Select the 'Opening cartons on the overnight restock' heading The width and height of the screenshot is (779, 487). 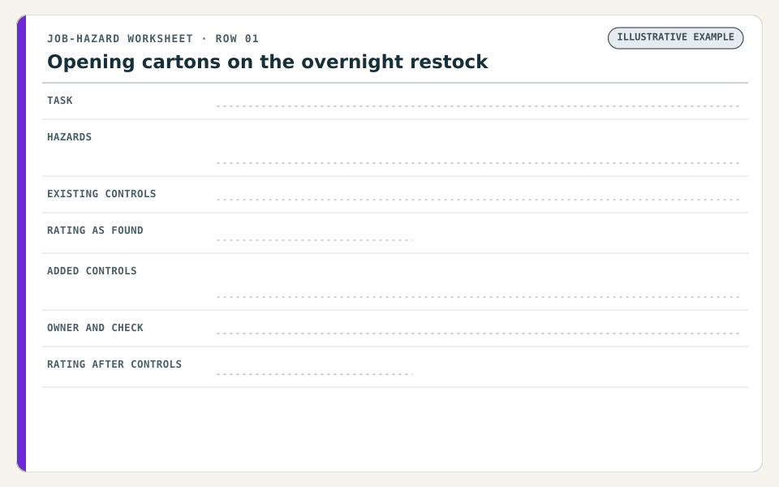point(267,62)
